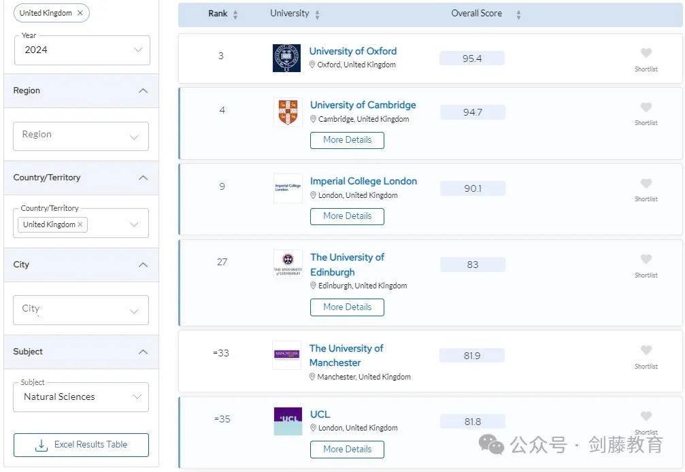This screenshot has height=472, width=685.
Task: Shortlist University of Manchester with heart icon
Action: (x=646, y=350)
